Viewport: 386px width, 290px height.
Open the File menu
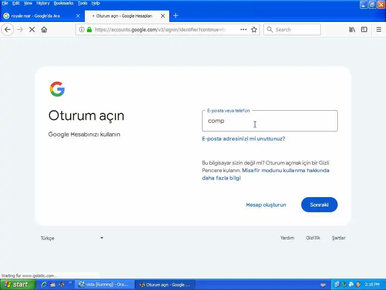5,3
